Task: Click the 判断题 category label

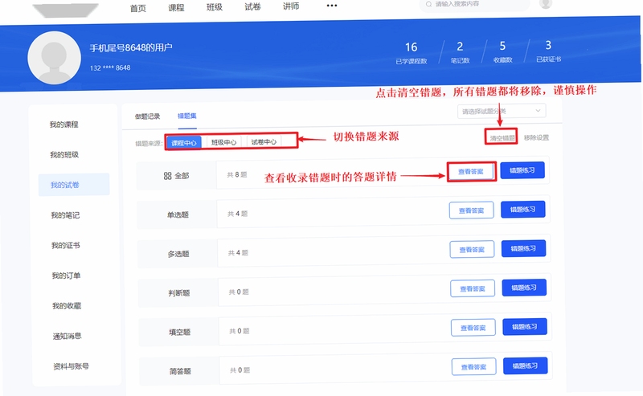Action: tap(179, 293)
